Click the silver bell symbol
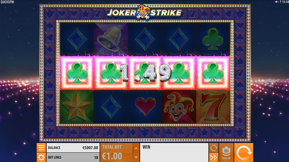 point(111,39)
